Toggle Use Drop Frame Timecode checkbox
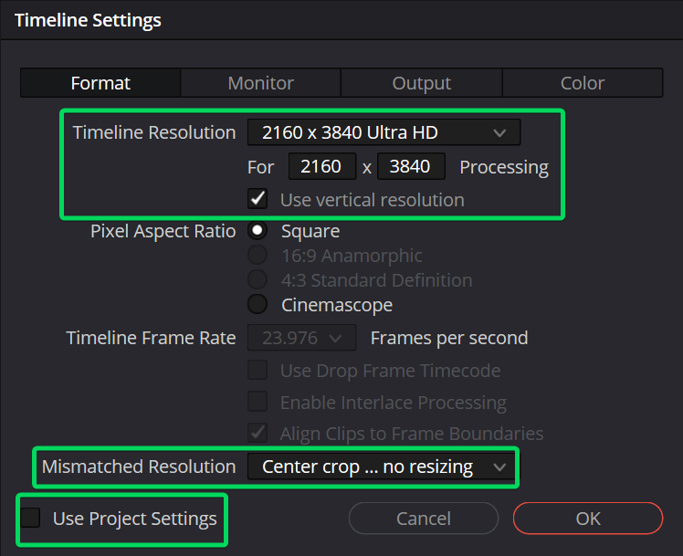The height and width of the screenshot is (556, 683). (x=258, y=371)
